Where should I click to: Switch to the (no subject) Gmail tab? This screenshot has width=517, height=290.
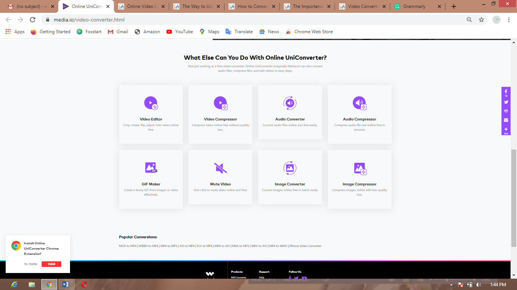coord(31,6)
